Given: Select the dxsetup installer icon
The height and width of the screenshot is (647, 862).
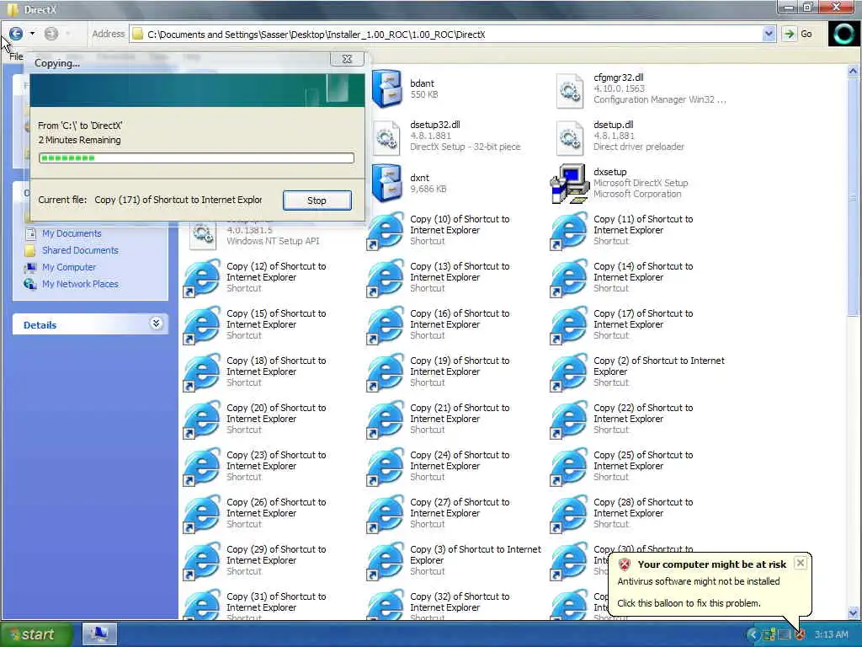Looking at the screenshot, I should pos(569,184).
